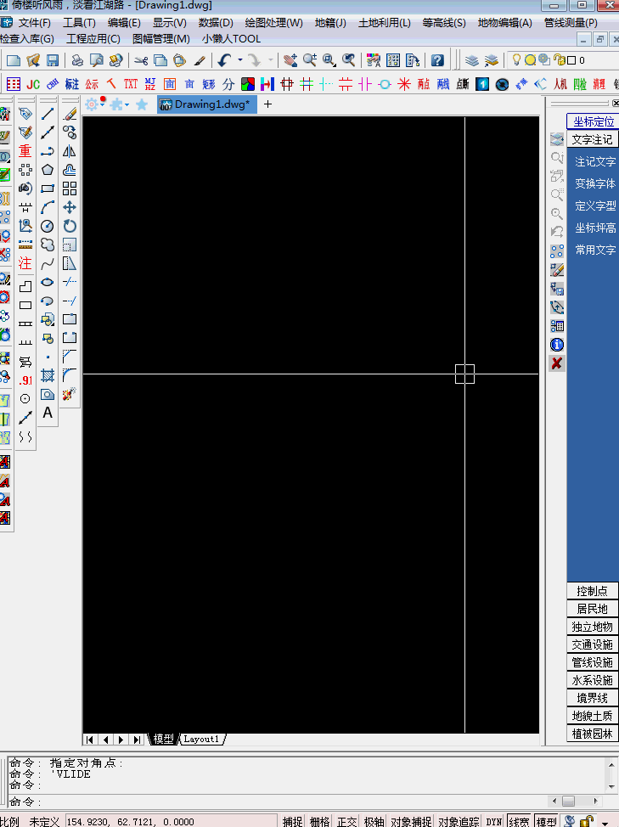Click the Undo arrow icon
The image size is (619, 827).
(225, 60)
